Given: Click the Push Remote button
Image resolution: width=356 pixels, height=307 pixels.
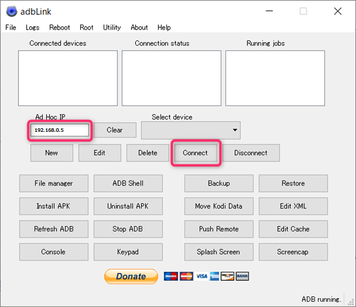Looking at the screenshot, I should (x=219, y=229).
